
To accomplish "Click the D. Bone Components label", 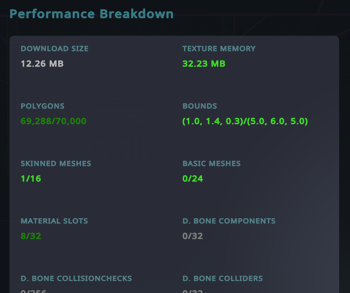I will pyautogui.click(x=229, y=221).
